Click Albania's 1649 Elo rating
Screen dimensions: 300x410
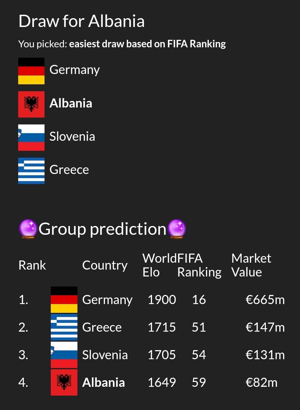[x=162, y=382]
